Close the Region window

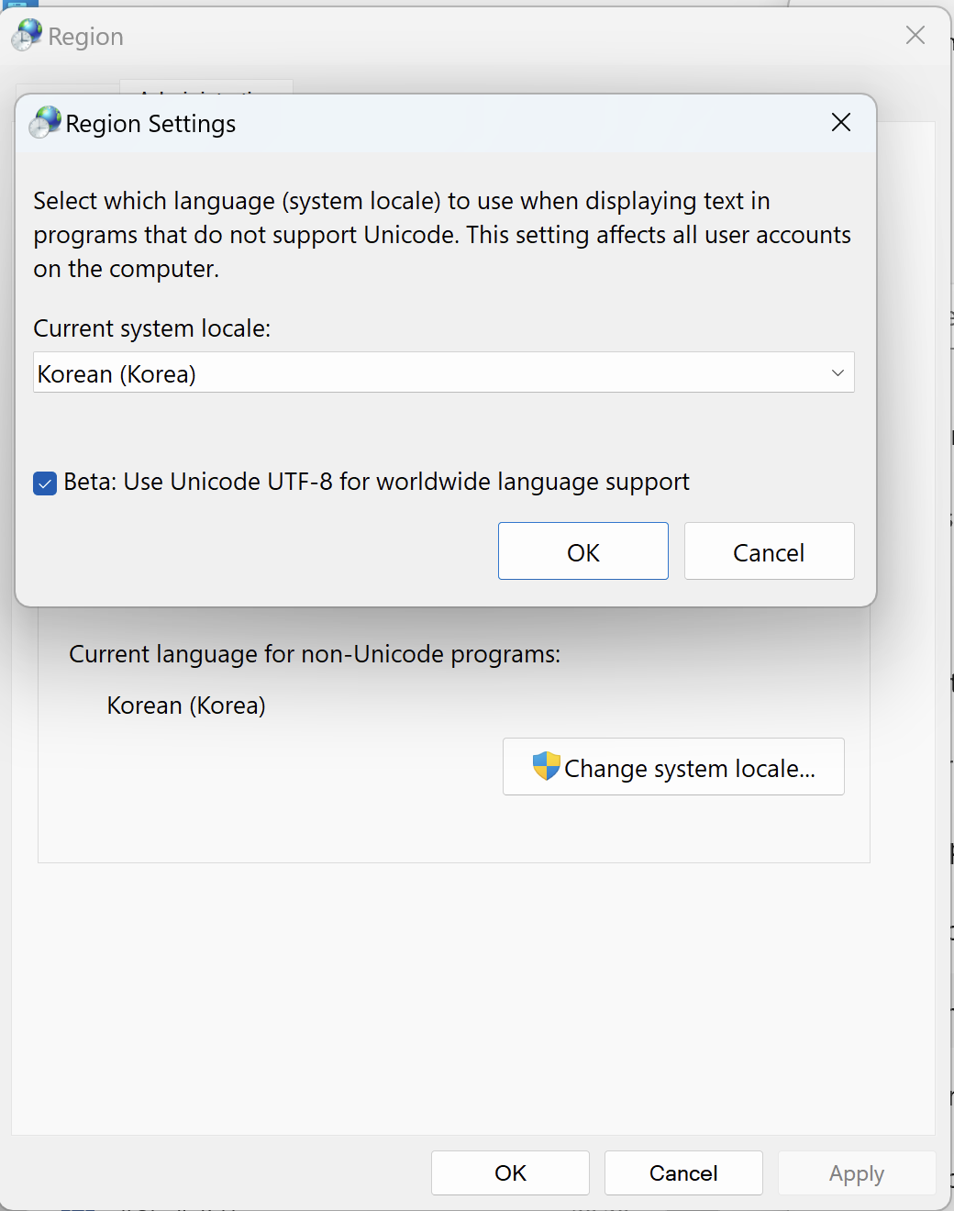[x=915, y=35]
